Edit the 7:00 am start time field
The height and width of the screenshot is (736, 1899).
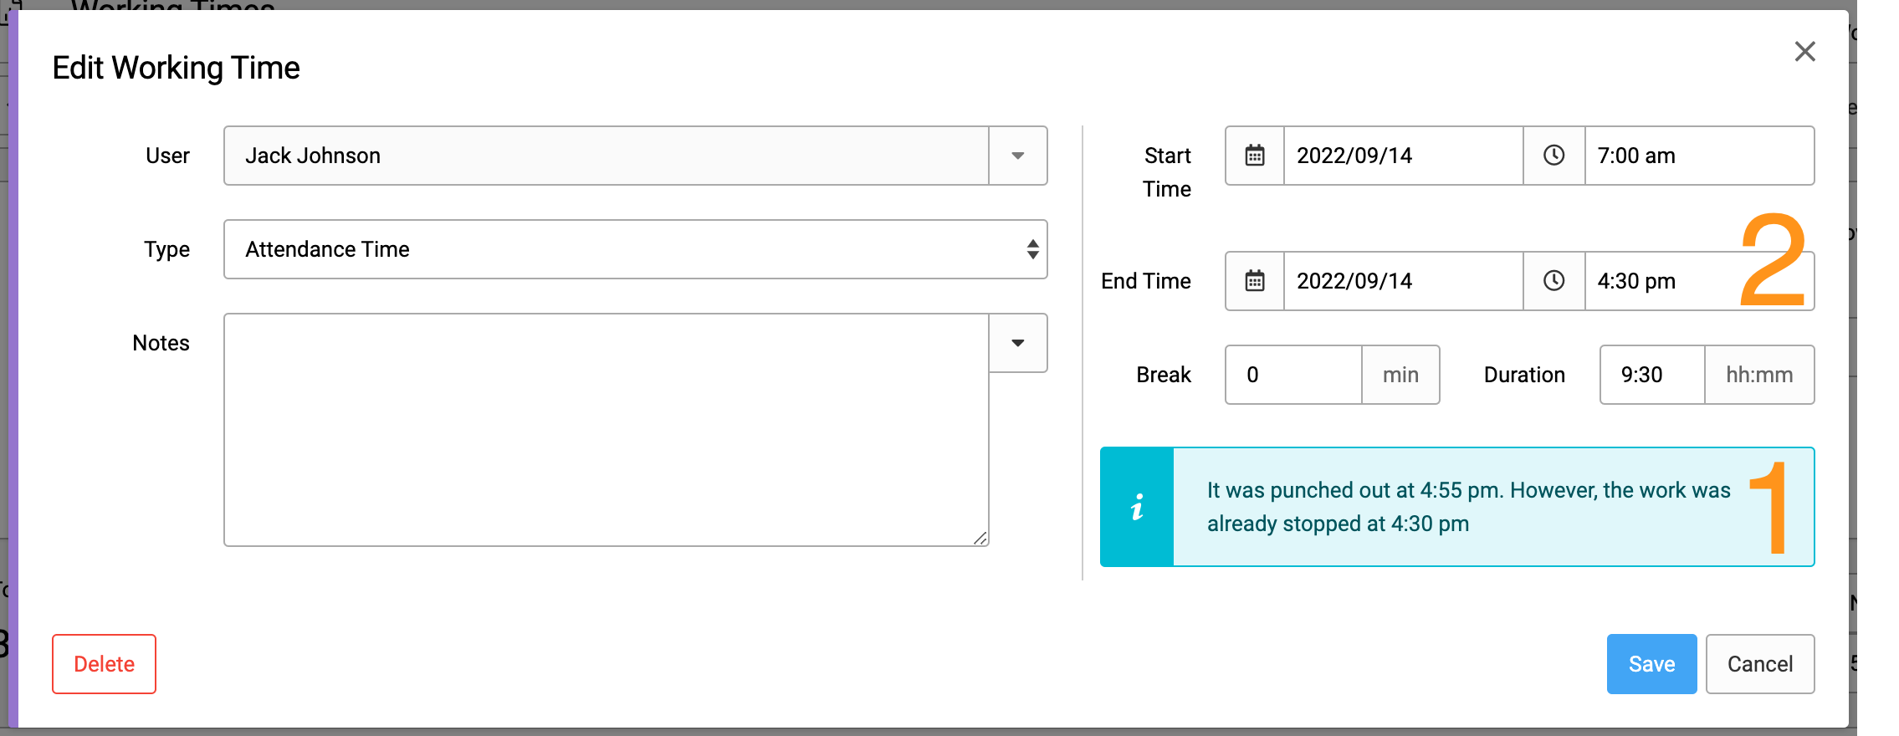(x=1699, y=156)
